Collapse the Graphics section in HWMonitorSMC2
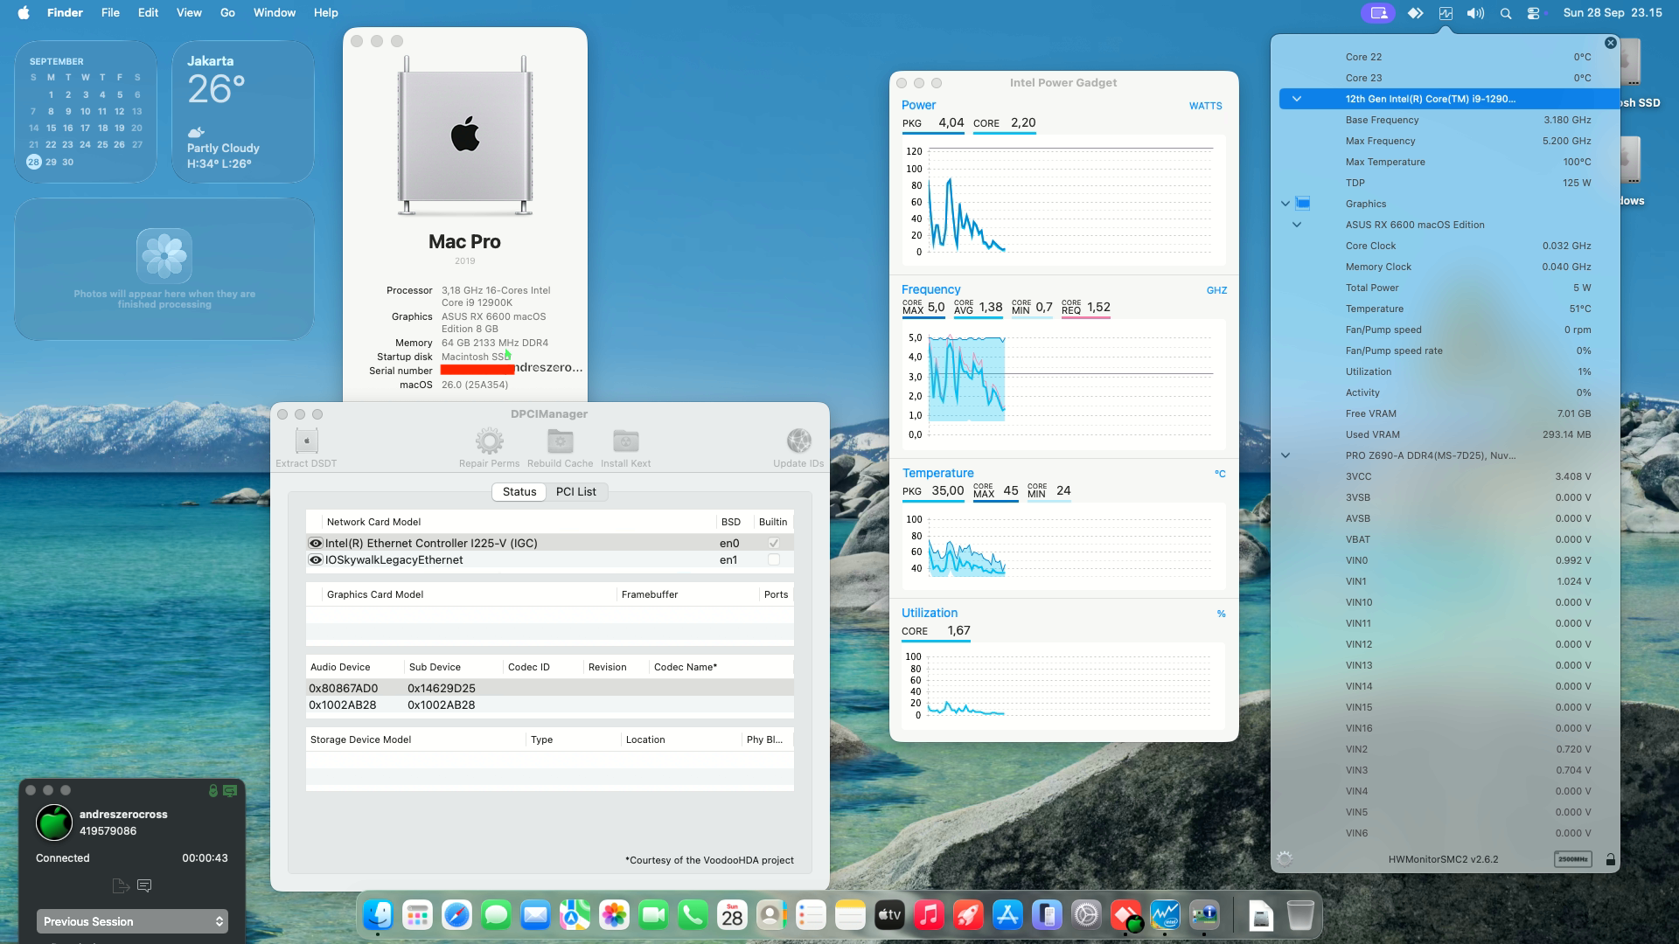1679x944 pixels. tap(1285, 204)
